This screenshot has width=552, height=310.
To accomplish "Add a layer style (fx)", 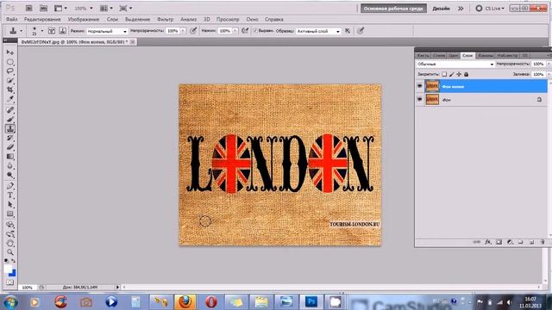I will (488, 242).
